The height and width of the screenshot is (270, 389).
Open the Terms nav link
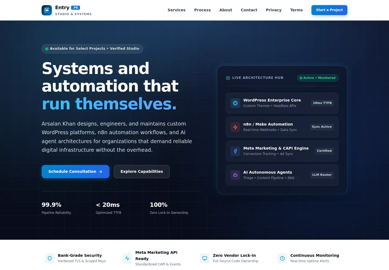(296, 10)
